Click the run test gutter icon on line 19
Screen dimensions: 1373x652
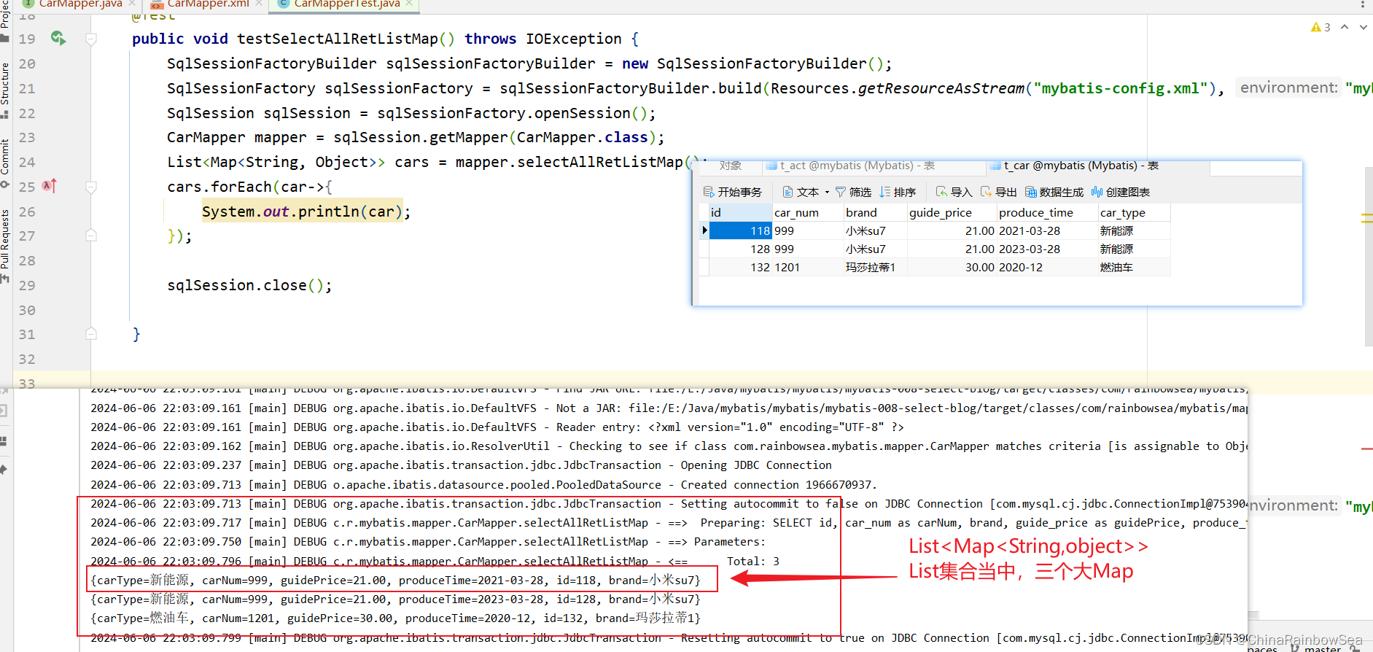[x=58, y=39]
